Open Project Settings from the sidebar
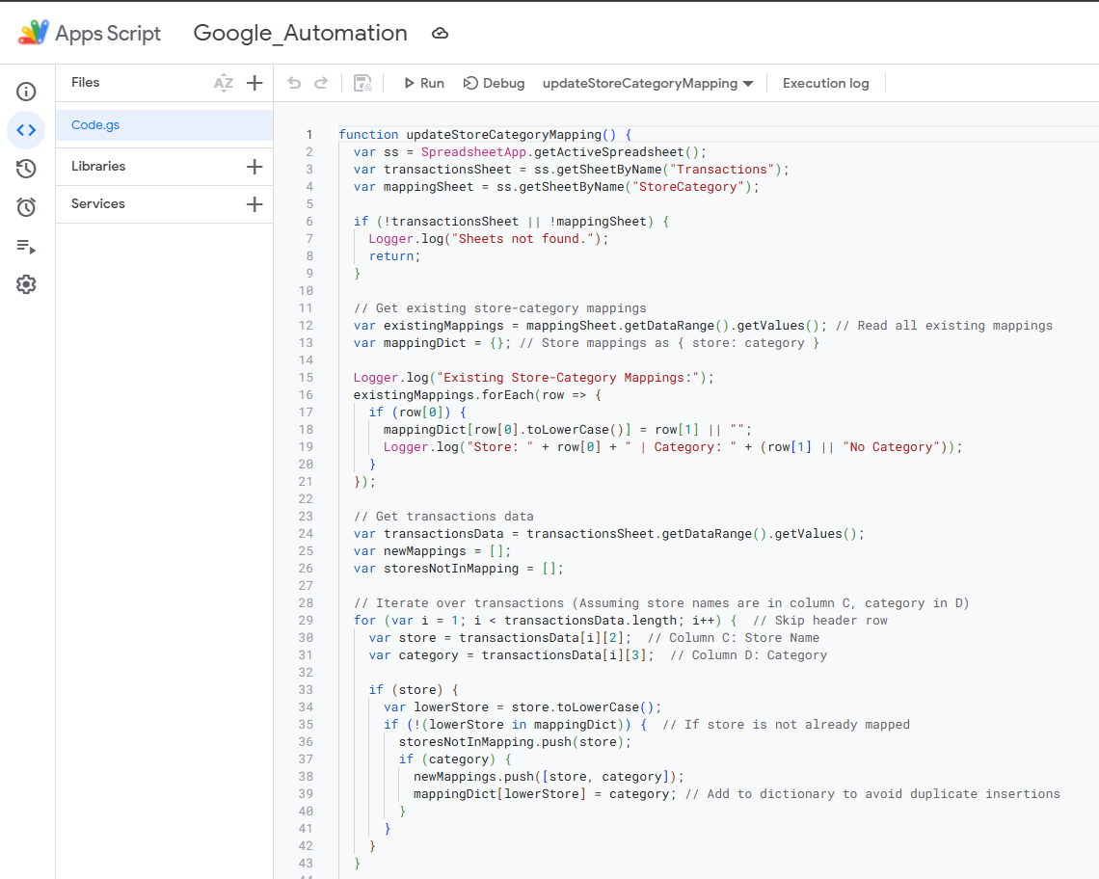This screenshot has width=1099, height=879. click(x=26, y=284)
